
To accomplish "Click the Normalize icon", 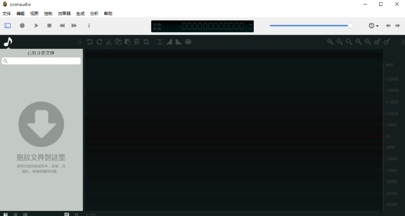I will pyautogui.click(x=160, y=42).
